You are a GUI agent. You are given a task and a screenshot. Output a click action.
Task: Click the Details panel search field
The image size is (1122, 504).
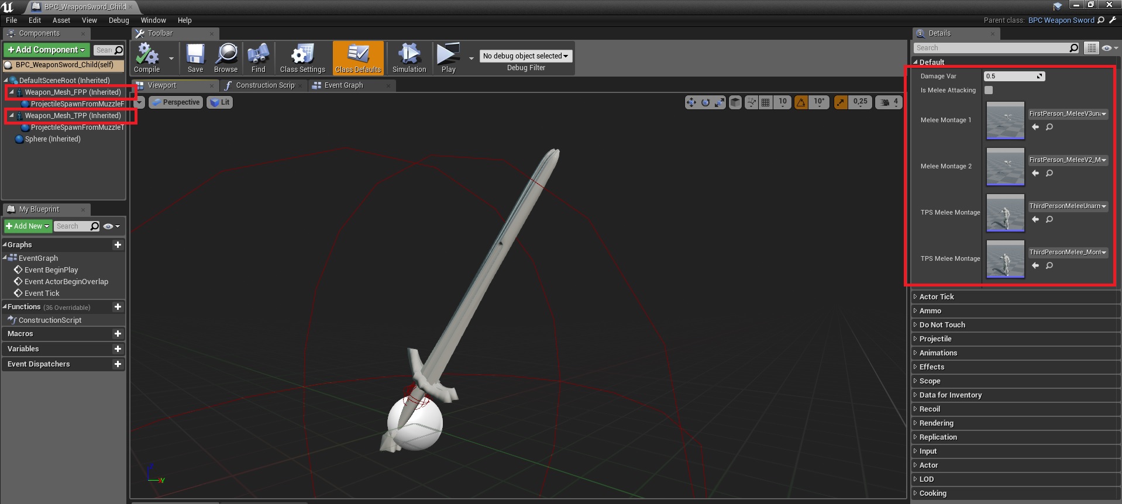992,48
